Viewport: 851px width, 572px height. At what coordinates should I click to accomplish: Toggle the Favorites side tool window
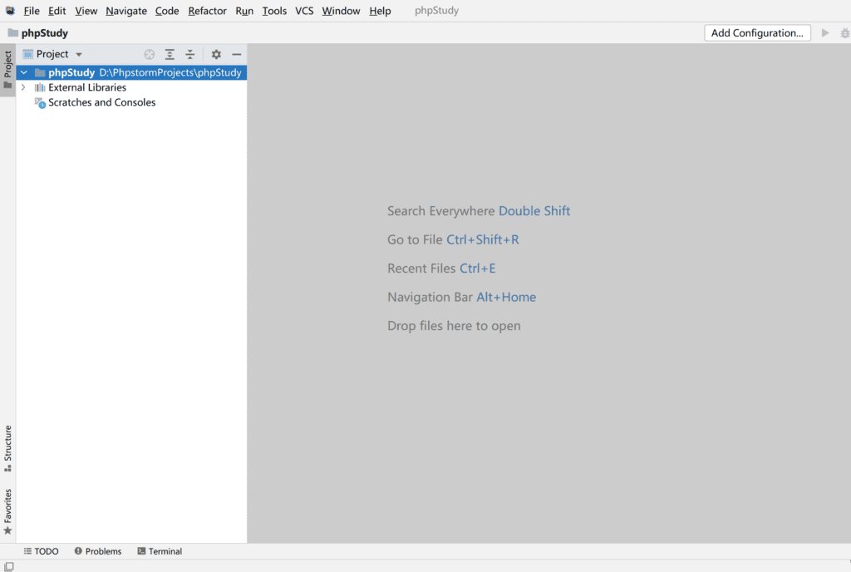(7, 510)
